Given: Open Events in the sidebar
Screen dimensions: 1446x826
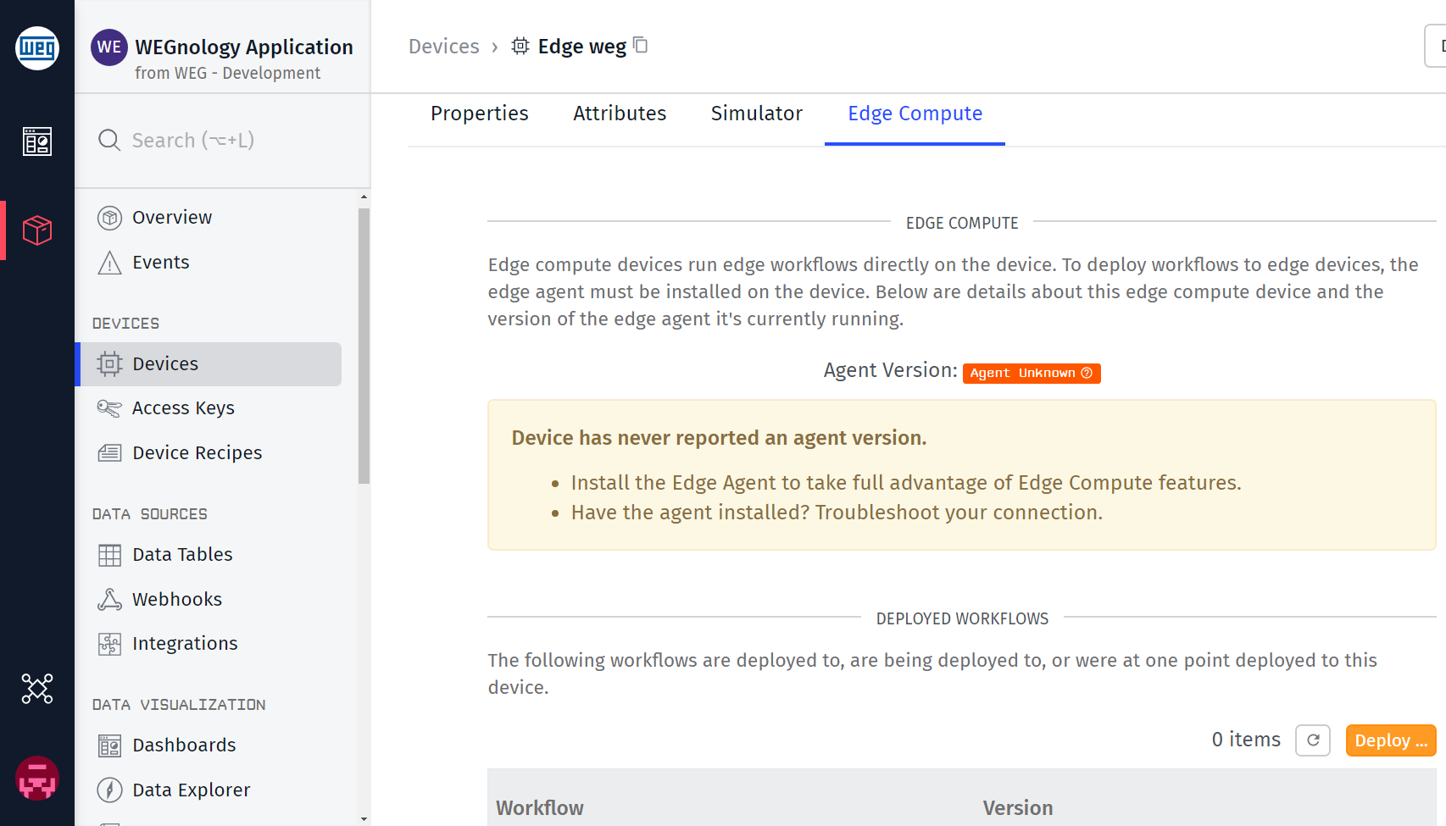Looking at the screenshot, I should [209, 263].
